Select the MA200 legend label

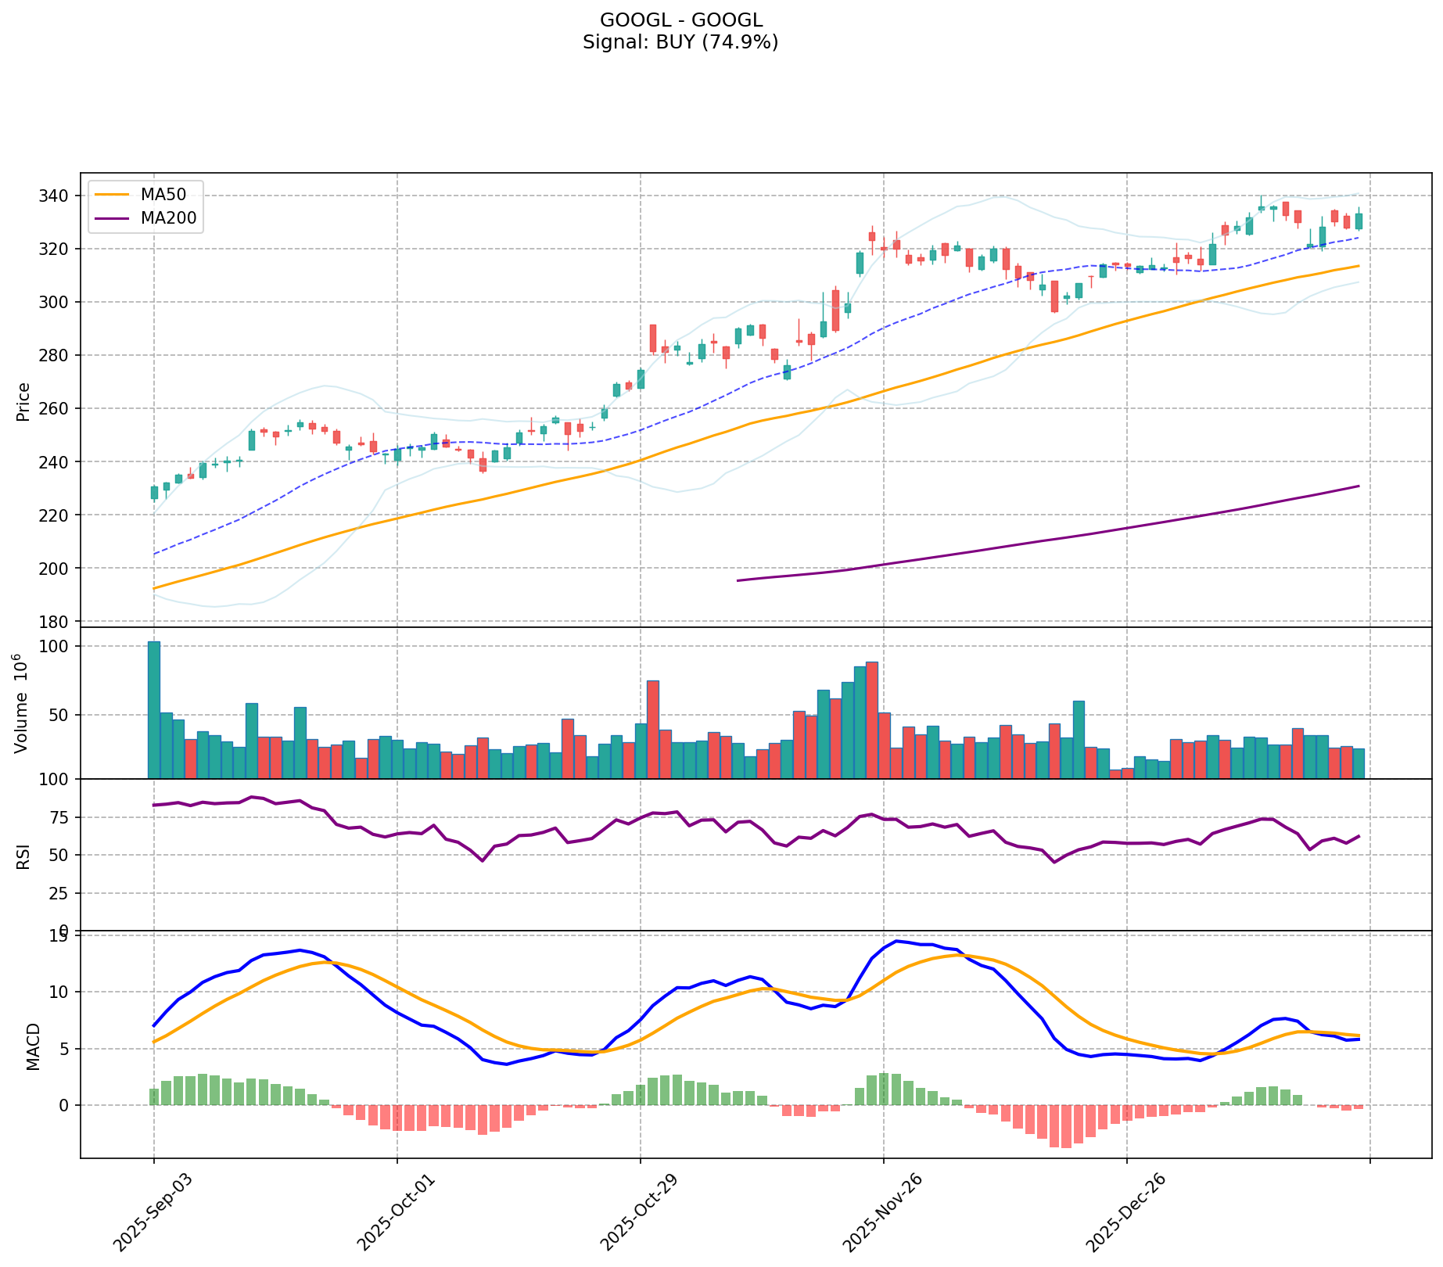[x=167, y=217]
